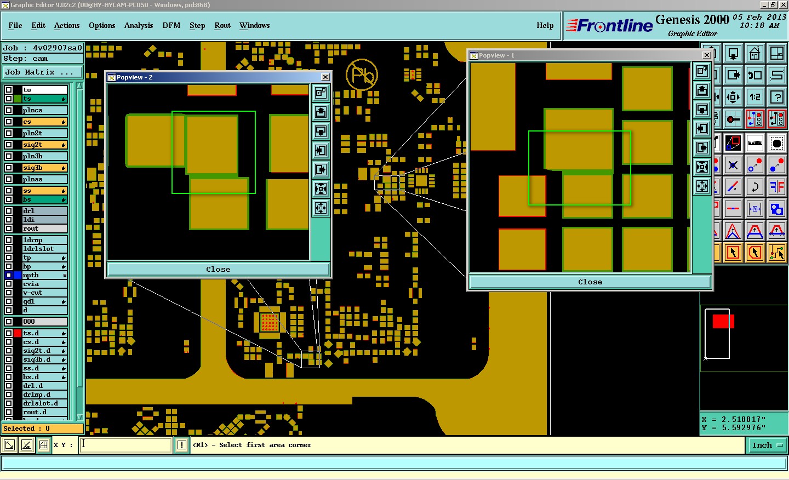Toggle the checkbox for layer ts
Image resolution: width=789 pixels, height=480 pixels.
tap(9, 99)
